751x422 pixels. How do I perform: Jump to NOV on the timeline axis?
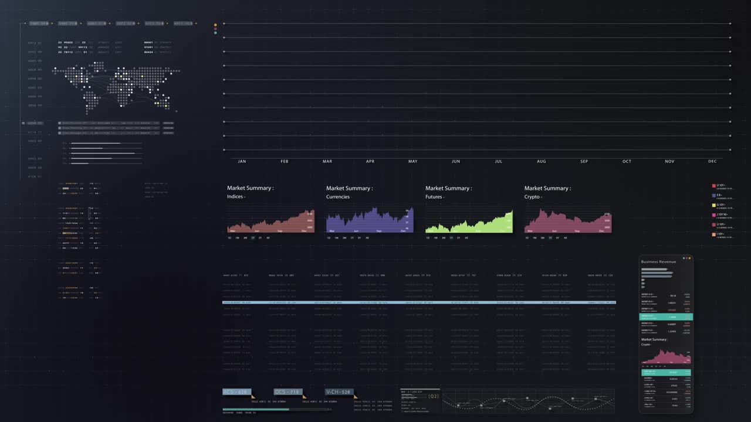(x=669, y=161)
